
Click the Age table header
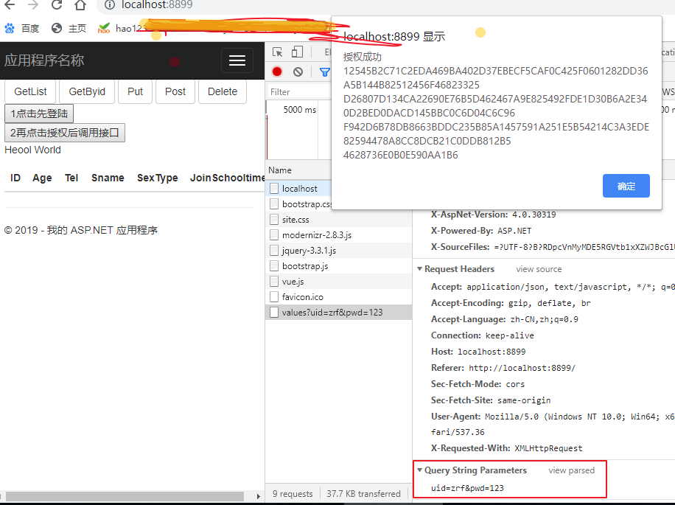point(42,178)
